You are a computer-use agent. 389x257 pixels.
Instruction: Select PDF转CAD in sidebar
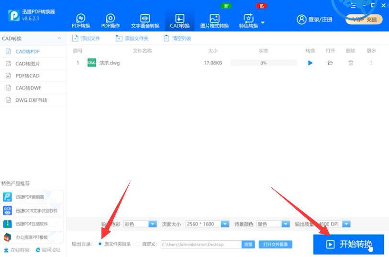[33, 76]
